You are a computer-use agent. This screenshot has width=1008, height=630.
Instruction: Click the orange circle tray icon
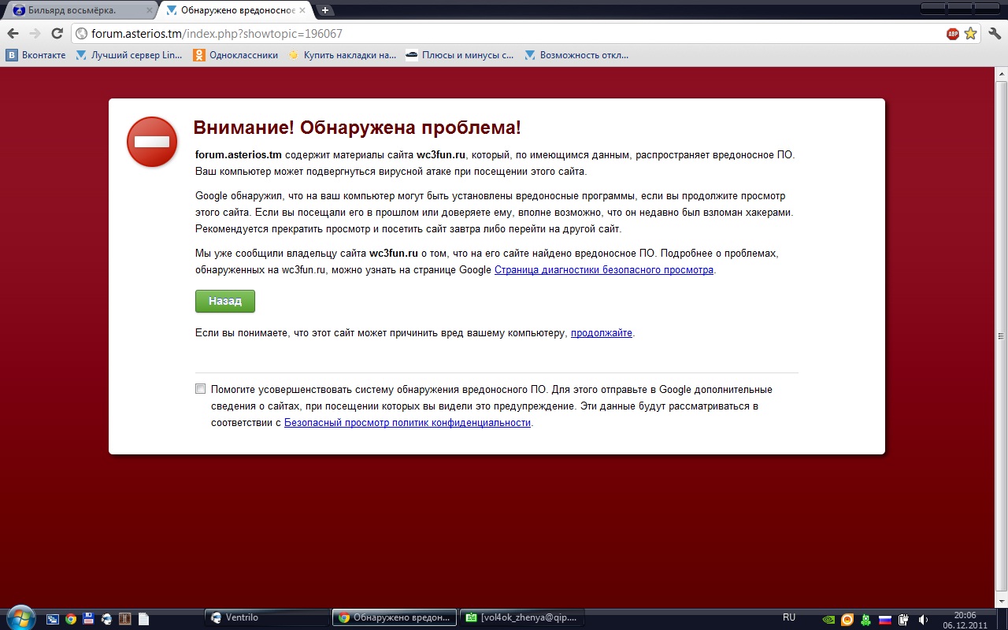pyautogui.click(x=847, y=619)
